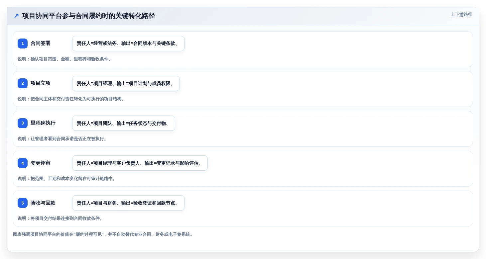This screenshot has height=259, width=486.
Task: Select step number 3 badge for 里程碑执行
Action: [23, 123]
